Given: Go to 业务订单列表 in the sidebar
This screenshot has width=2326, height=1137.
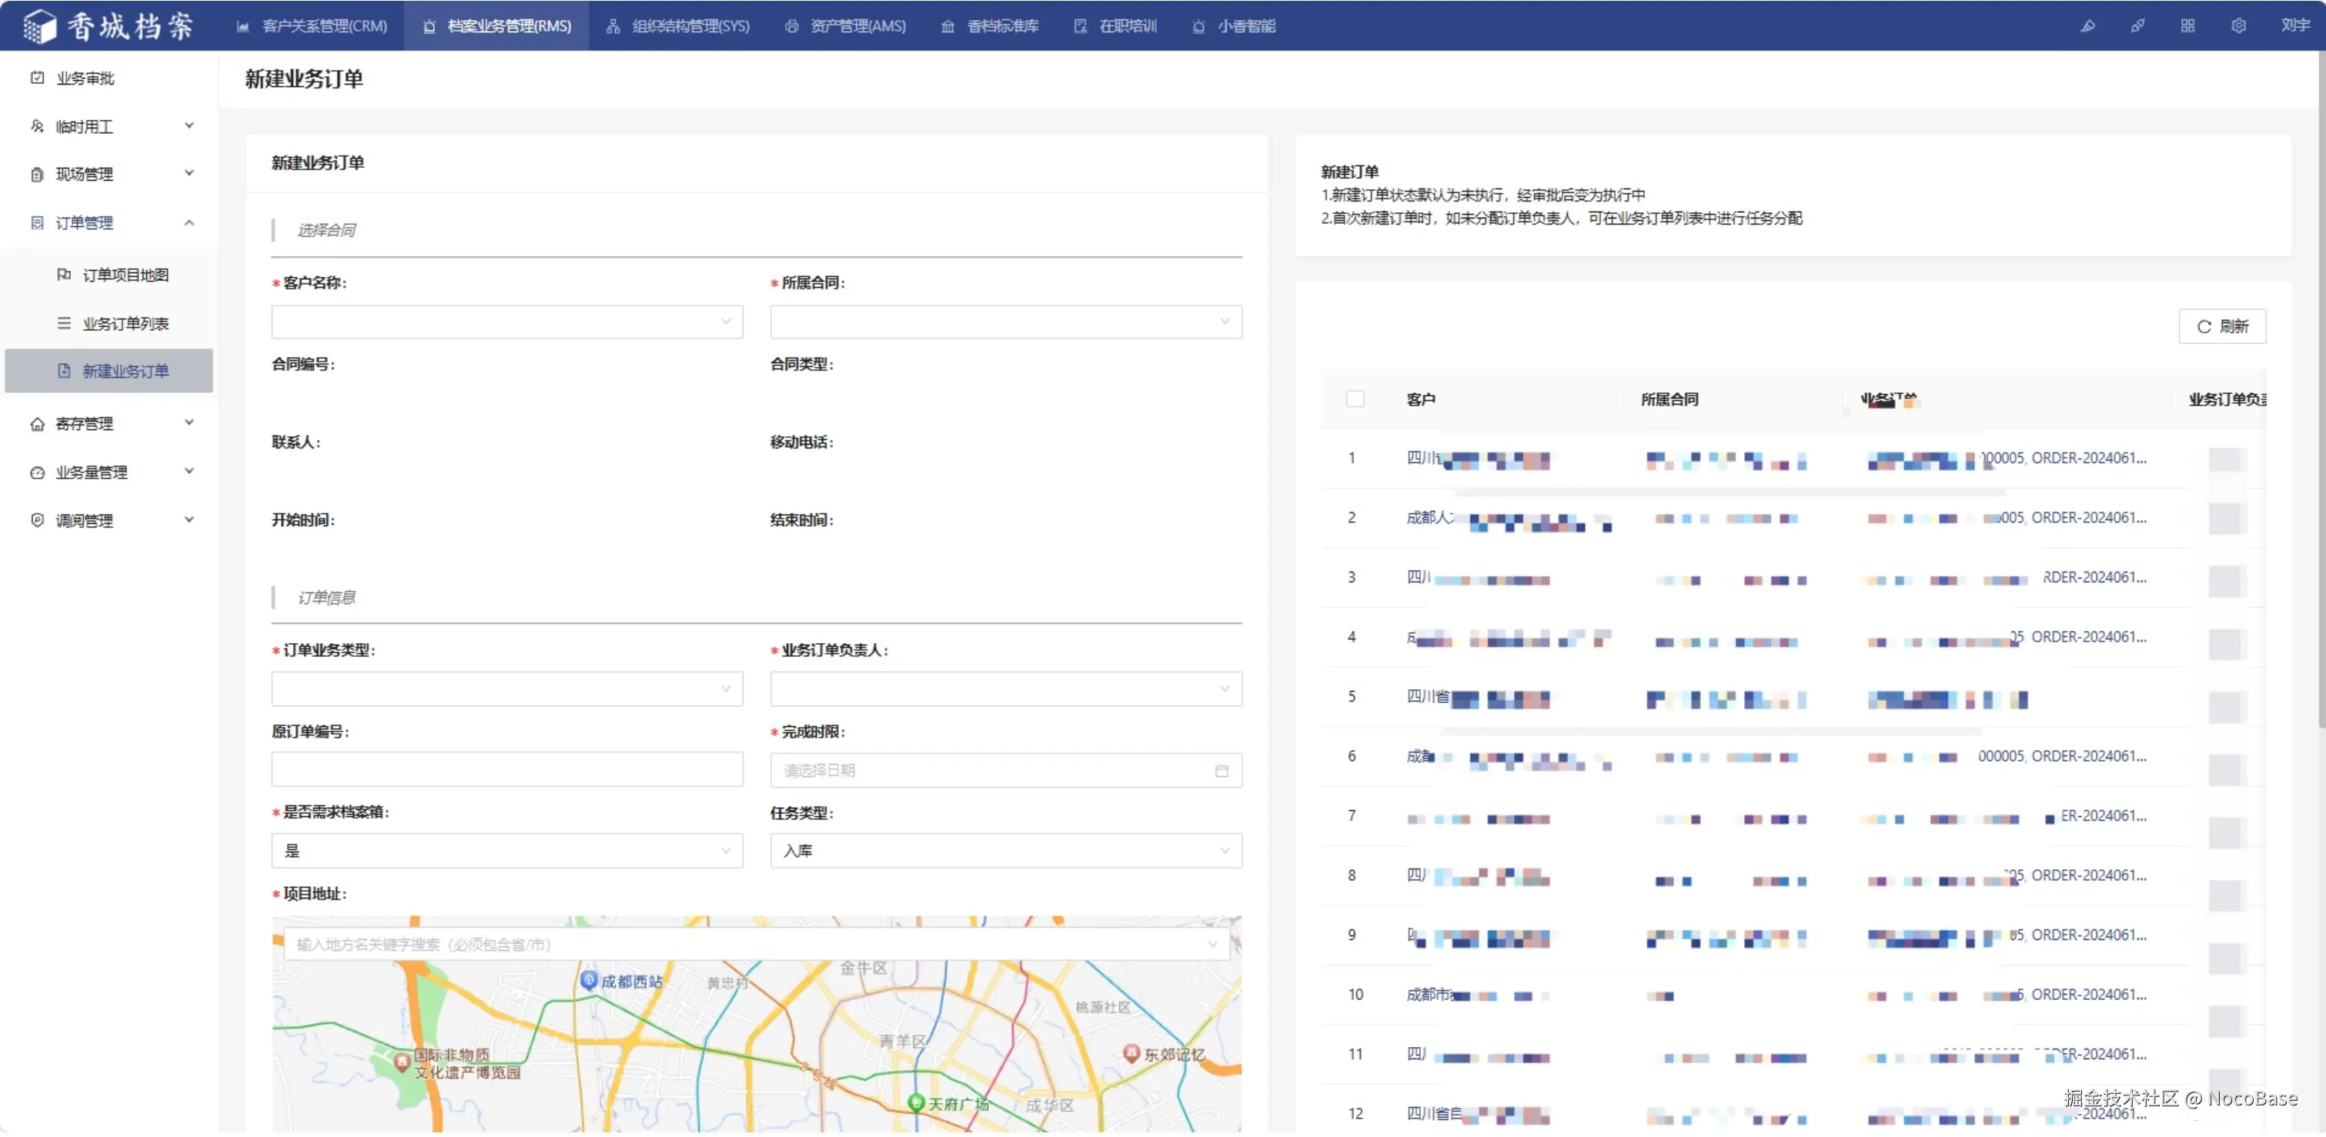Looking at the screenshot, I should point(125,324).
